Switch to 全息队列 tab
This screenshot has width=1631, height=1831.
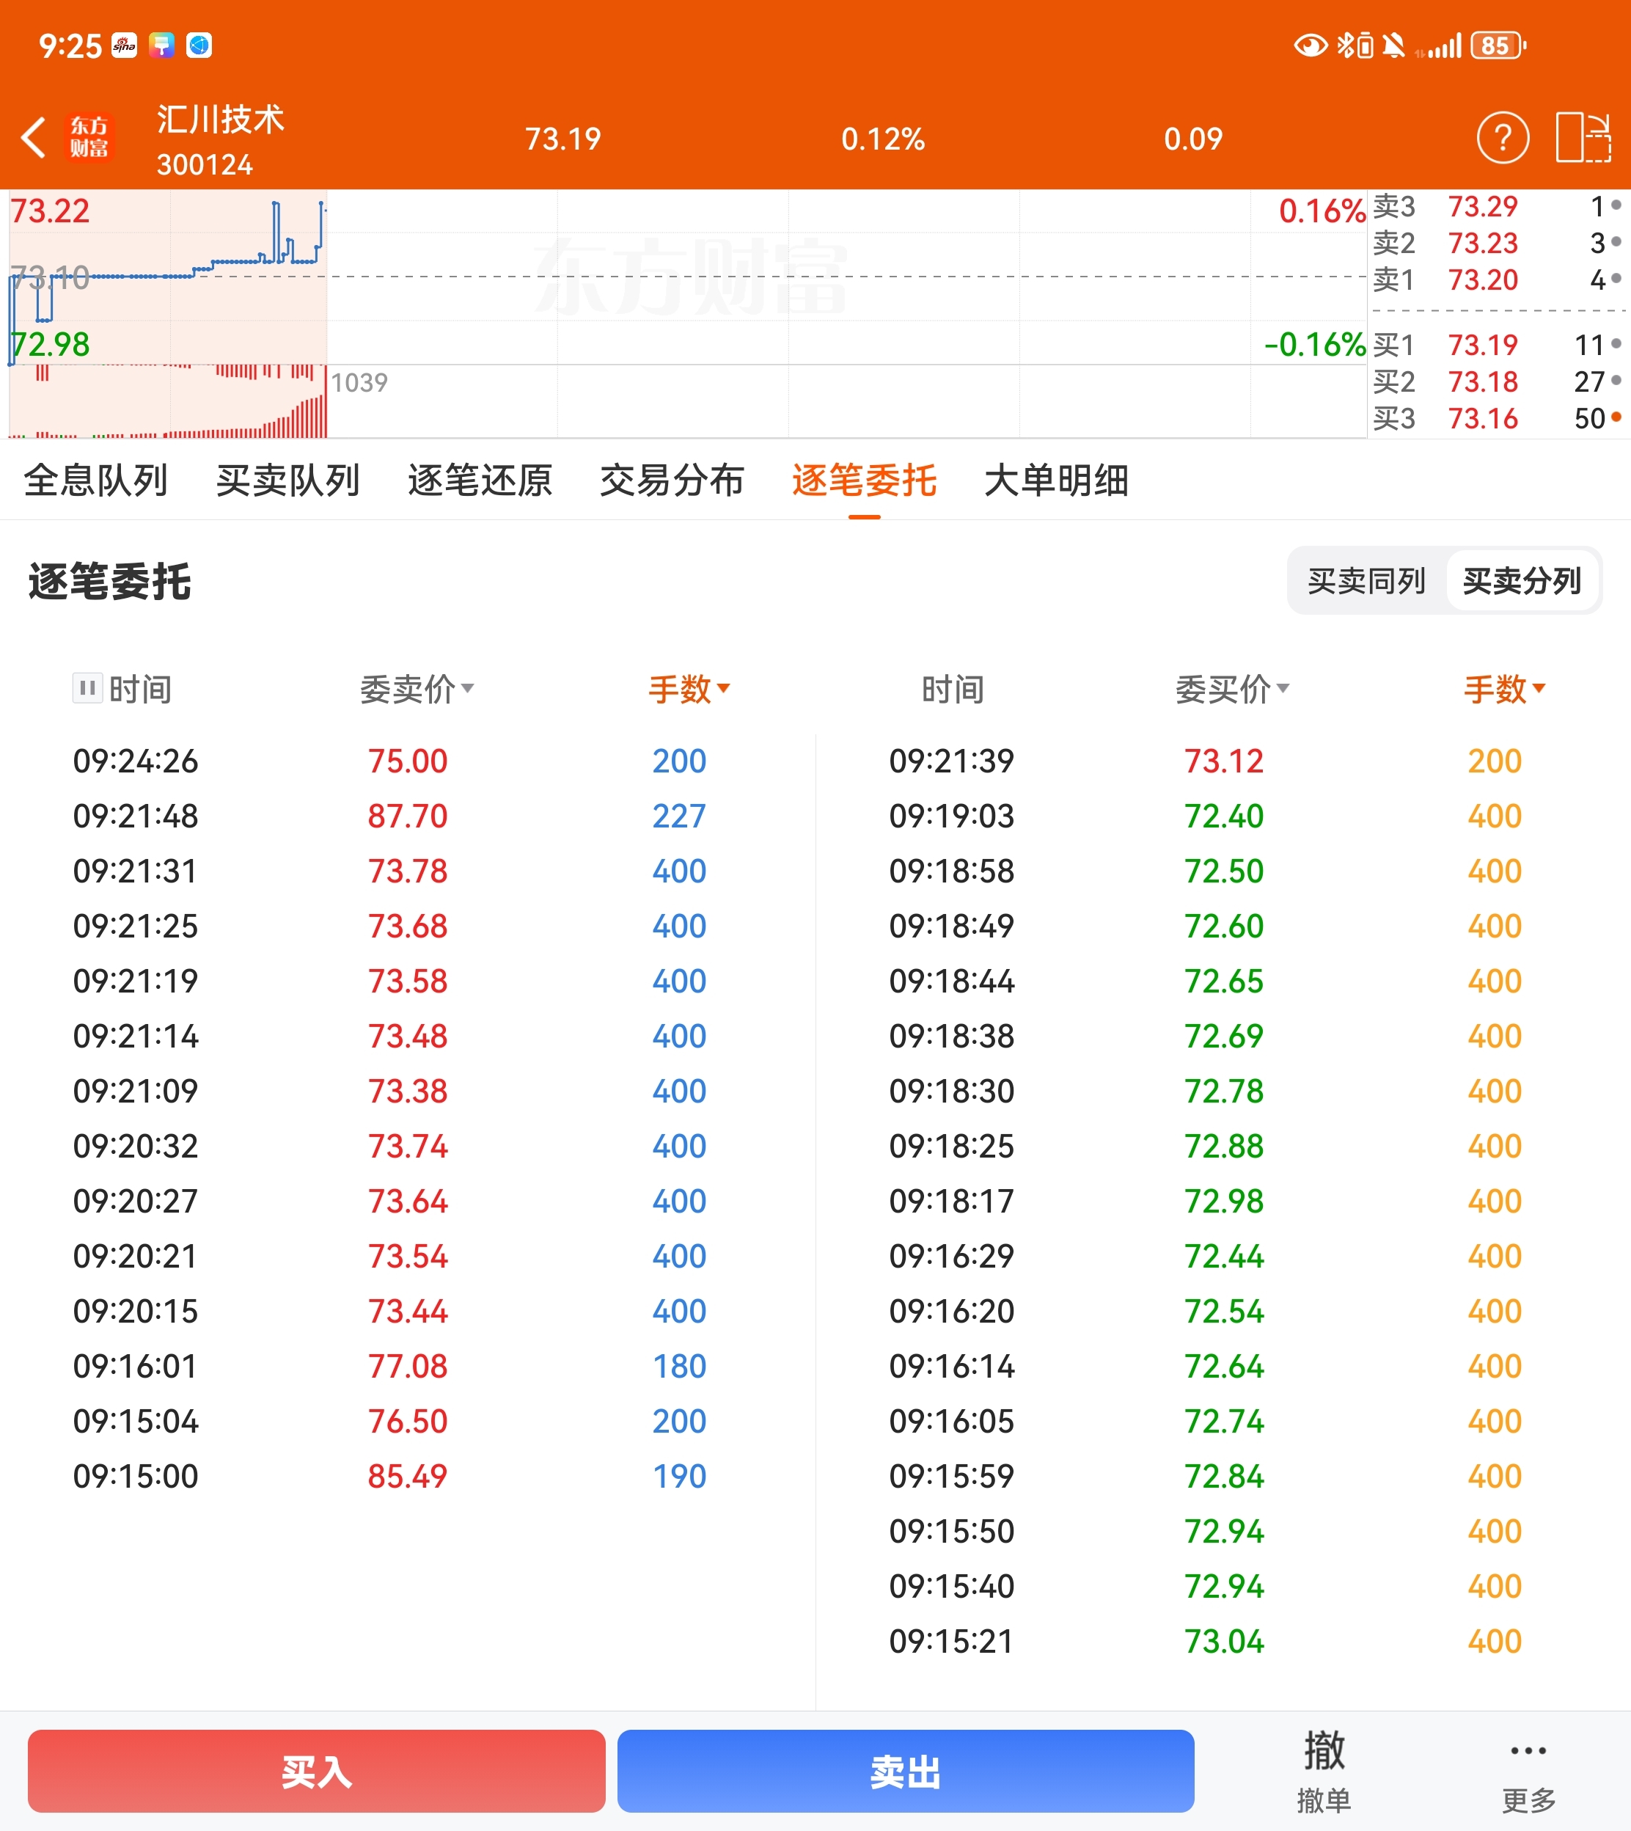coord(96,480)
